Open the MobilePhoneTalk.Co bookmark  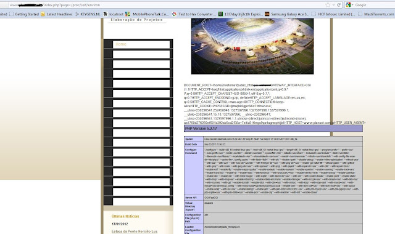click(147, 14)
